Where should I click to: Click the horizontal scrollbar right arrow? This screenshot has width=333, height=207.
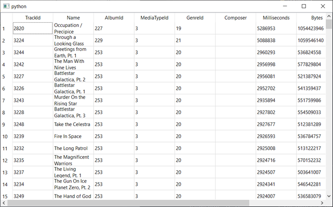322,203
